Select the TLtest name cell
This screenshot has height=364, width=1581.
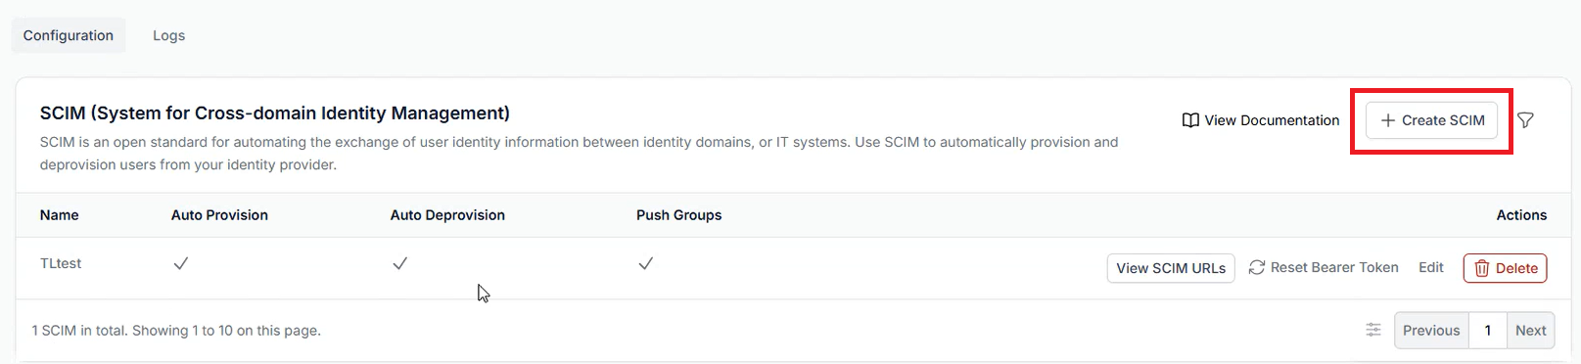[x=61, y=263]
